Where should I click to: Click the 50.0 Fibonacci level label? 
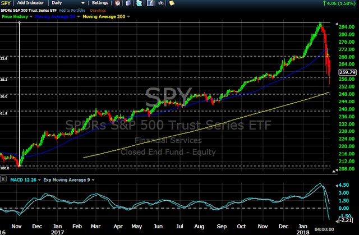(x=4, y=96)
